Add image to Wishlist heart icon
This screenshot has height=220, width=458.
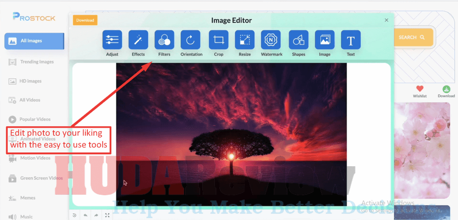tap(420, 89)
